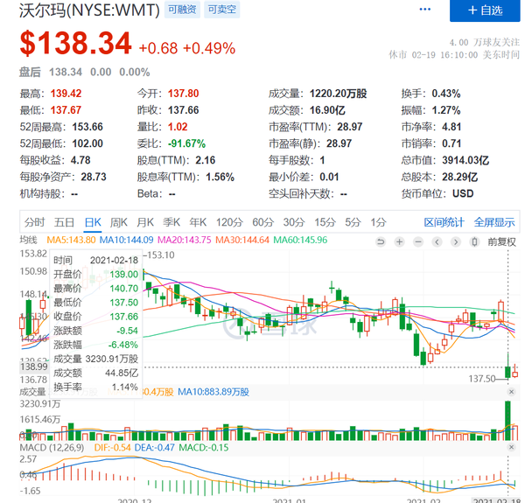Click the 股息率(TTM) value 1.56%

tap(220, 177)
